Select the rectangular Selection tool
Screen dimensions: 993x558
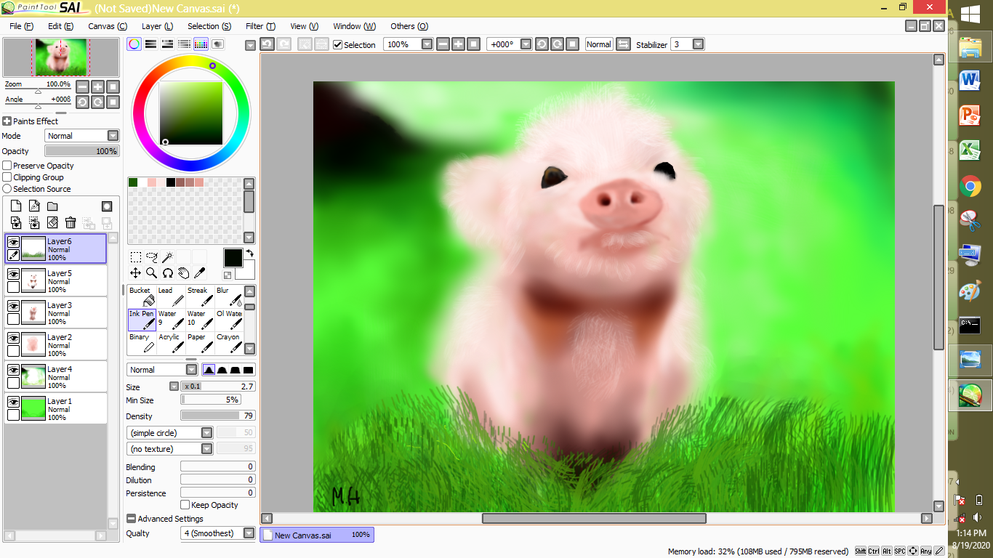click(x=136, y=256)
